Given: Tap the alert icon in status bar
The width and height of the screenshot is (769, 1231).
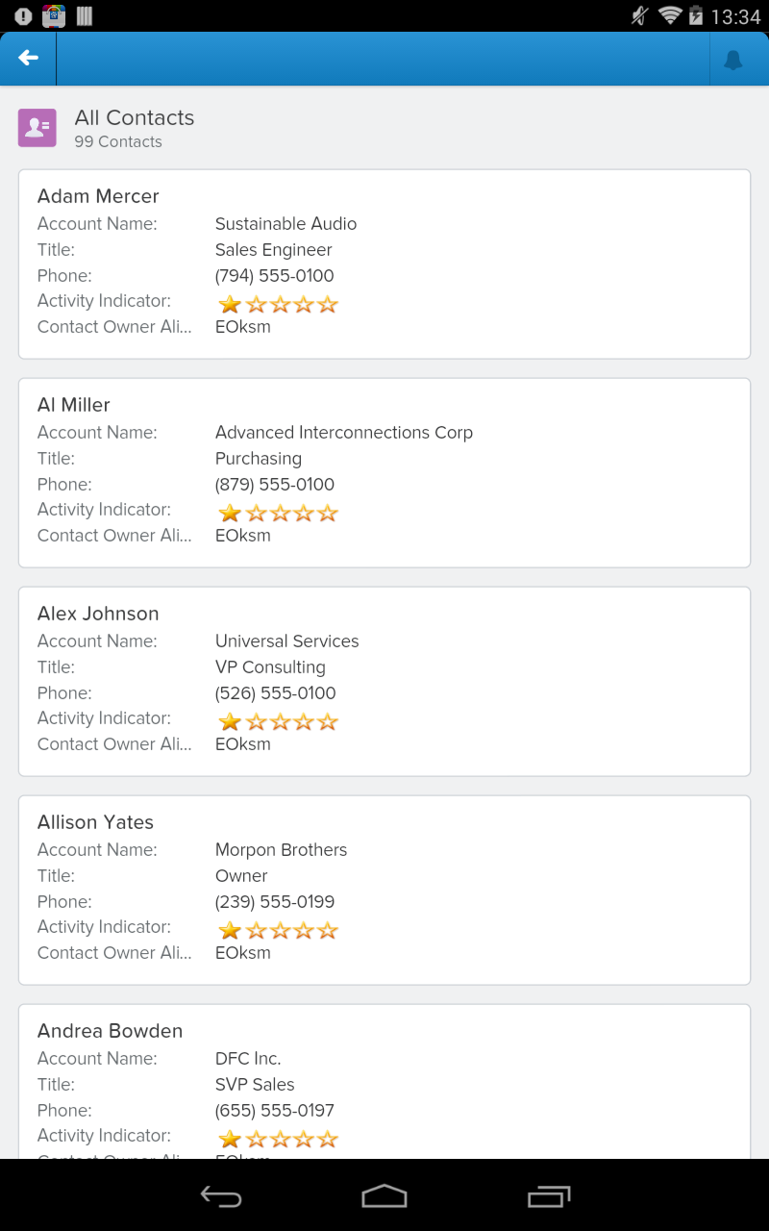Looking at the screenshot, I should pos(23,15).
